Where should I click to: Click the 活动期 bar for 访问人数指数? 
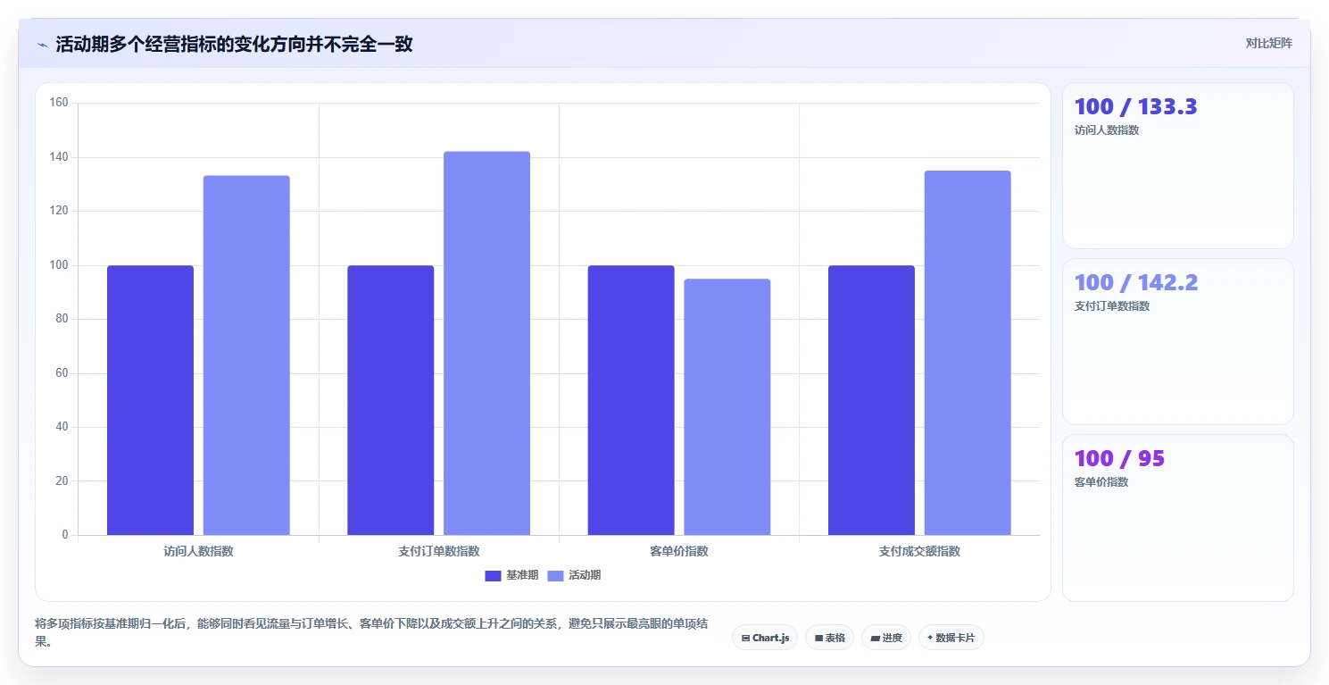246,355
